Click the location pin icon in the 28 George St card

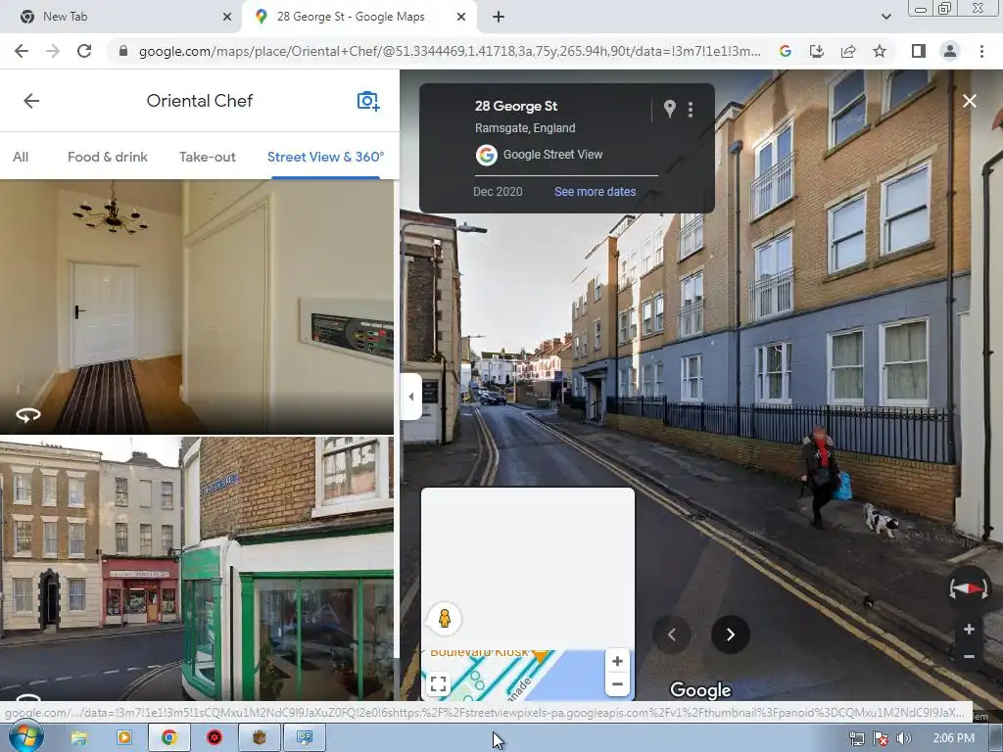click(x=669, y=110)
